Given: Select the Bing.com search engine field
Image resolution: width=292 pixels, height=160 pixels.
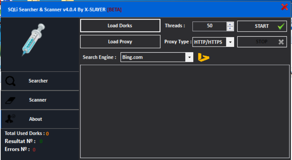Looking at the screenshot, I should [153, 57].
